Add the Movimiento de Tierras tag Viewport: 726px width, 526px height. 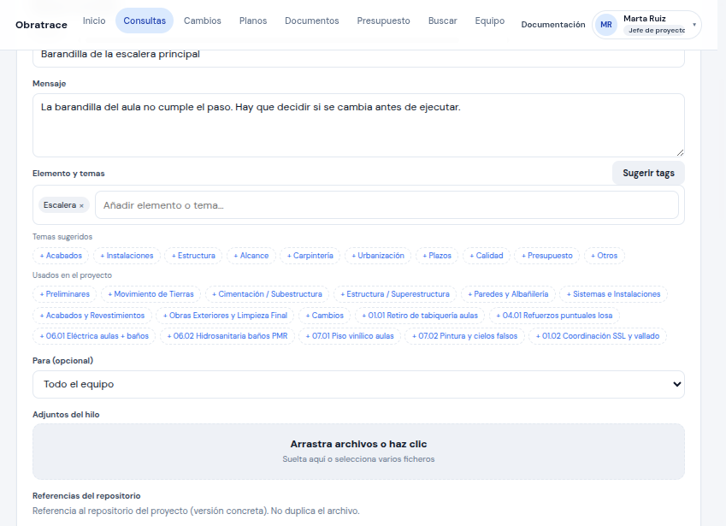click(x=151, y=294)
